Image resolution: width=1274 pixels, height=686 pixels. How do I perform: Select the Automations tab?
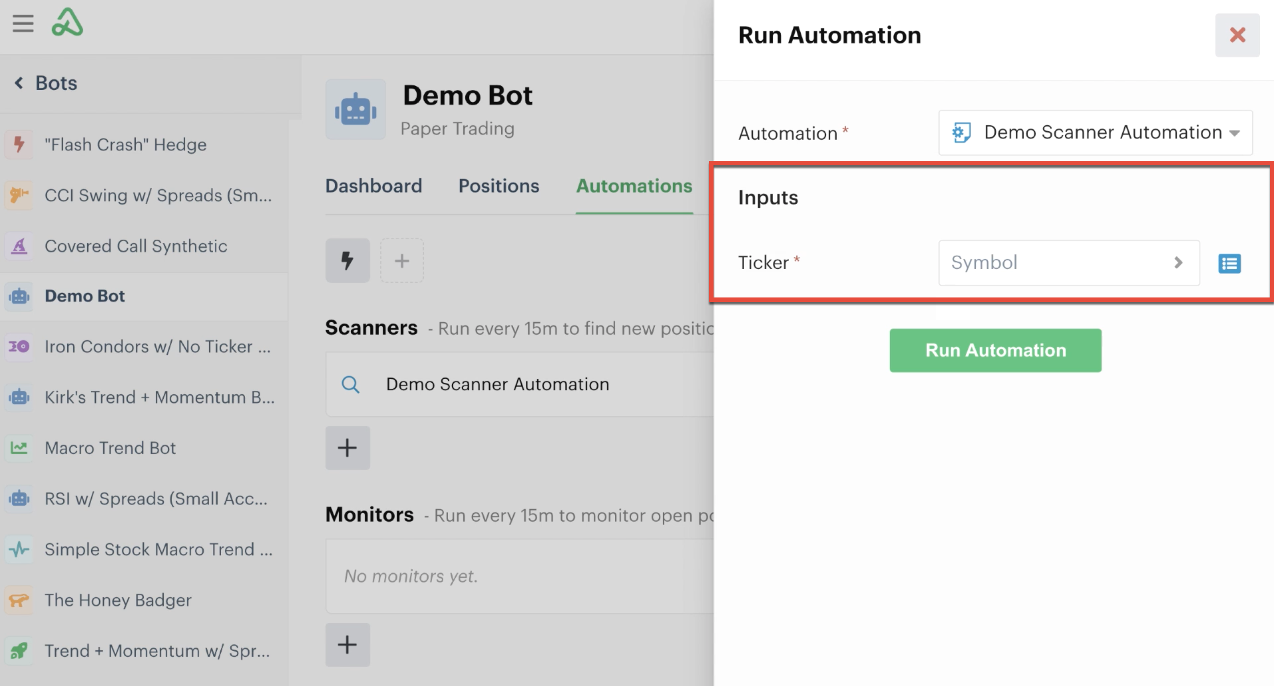click(634, 186)
